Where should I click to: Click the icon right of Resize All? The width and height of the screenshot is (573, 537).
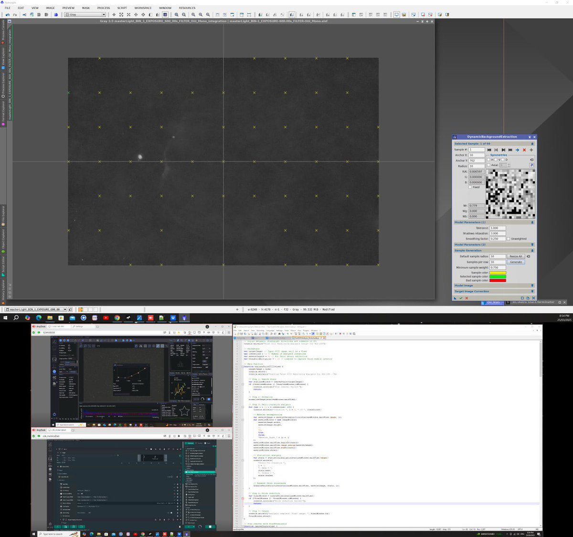(x=528, y=256)
